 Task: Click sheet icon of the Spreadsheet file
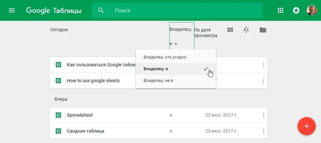(x=58, y=115)
